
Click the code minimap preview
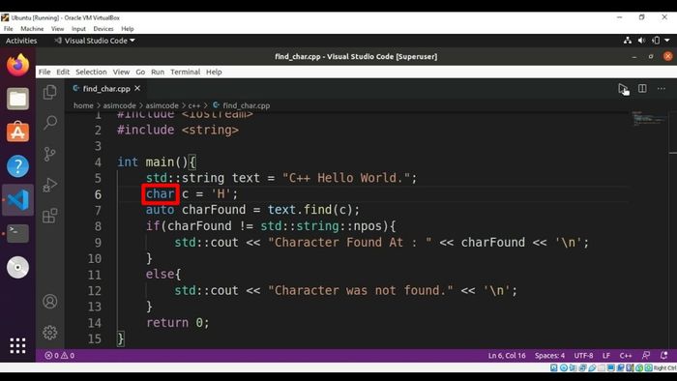[649, 119]
